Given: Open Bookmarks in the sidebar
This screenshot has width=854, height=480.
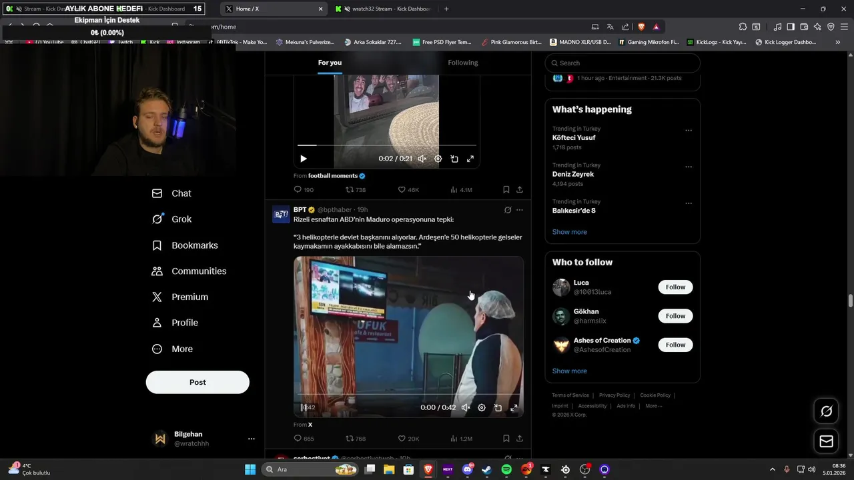Looking at the screenshot, I should coord(185,245).
